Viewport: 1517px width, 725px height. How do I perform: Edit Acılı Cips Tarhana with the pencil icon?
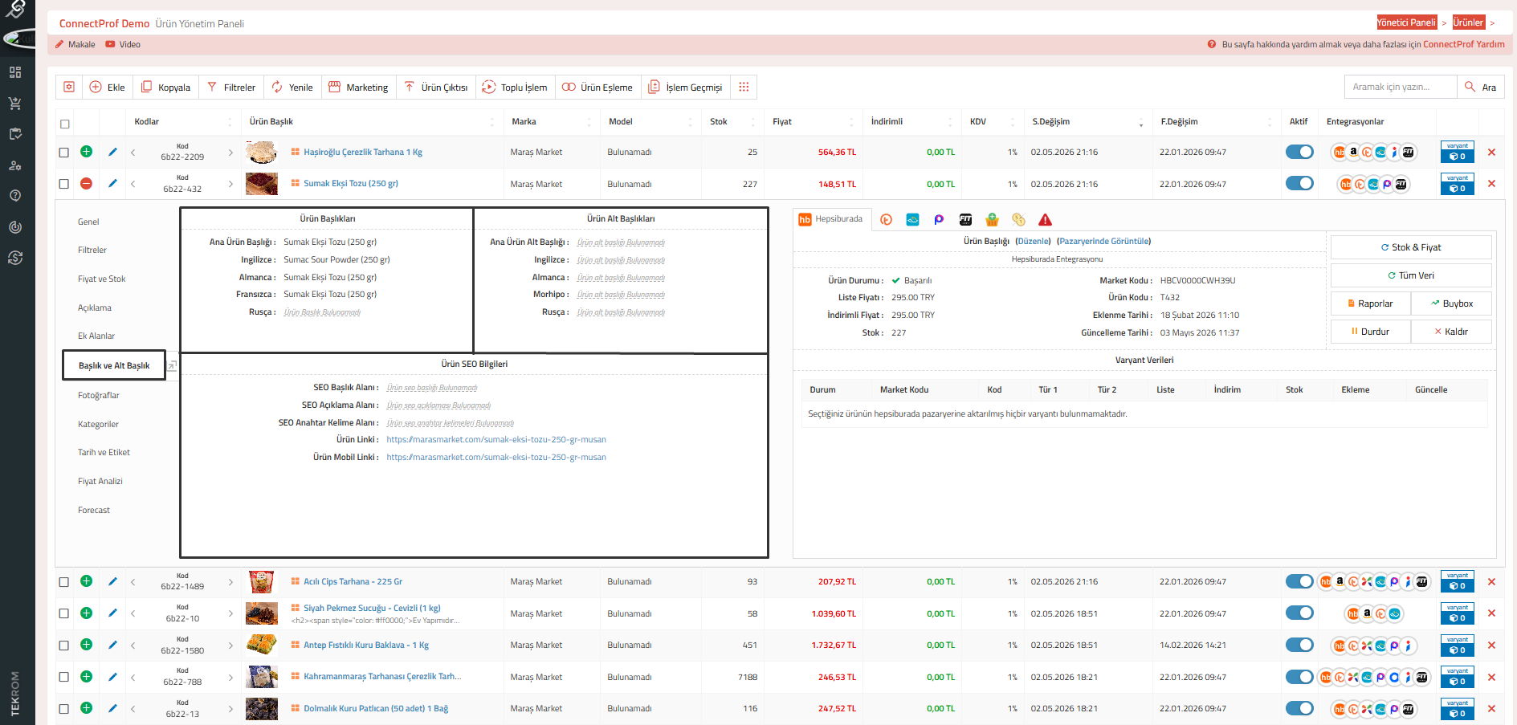click(112, 581)
